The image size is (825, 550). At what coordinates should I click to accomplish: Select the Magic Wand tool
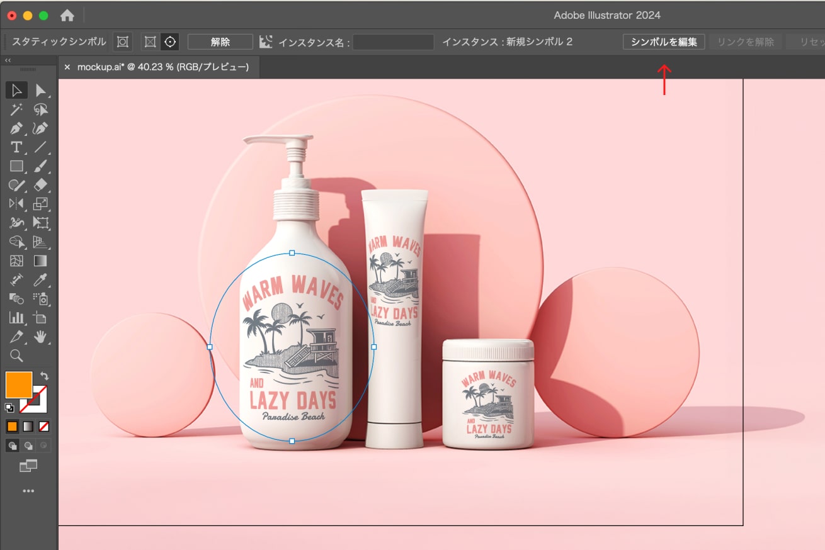[x=16, y=109]
